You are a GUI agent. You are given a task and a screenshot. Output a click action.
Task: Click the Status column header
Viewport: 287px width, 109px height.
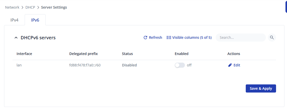[127, 54]
